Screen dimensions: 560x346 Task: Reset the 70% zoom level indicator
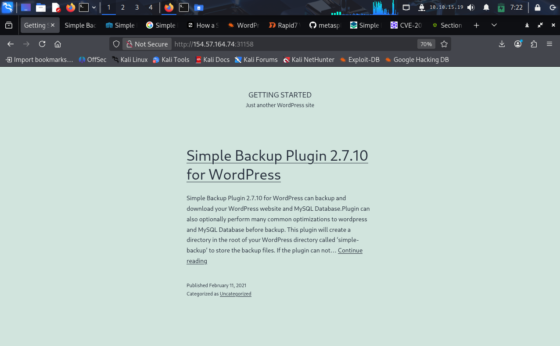(x=426, y=44)
